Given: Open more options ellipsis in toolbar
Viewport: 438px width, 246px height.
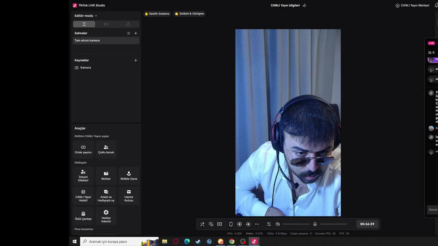Looking at the screenshot, I should (257, 224).
